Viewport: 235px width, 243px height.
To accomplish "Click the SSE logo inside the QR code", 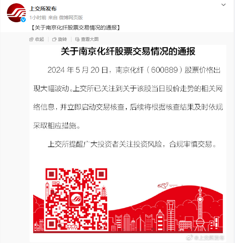I will [76, 199].
